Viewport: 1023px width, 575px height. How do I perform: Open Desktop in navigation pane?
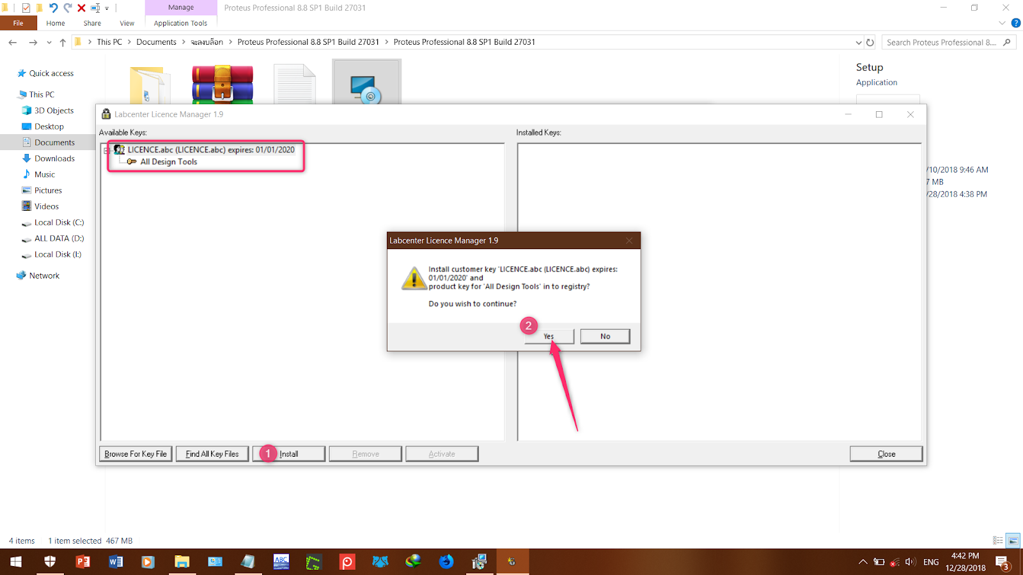click(49, 126)
